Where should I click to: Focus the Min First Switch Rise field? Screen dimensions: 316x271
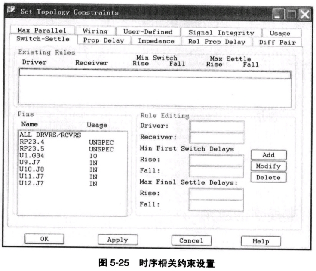click(217, 160)
